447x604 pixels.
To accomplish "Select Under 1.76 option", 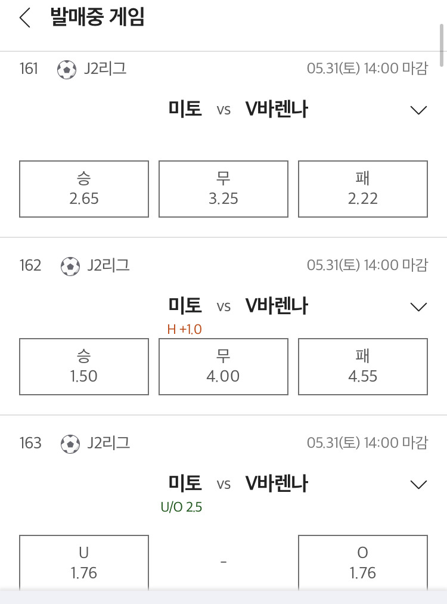I will [x=84, y=563].
